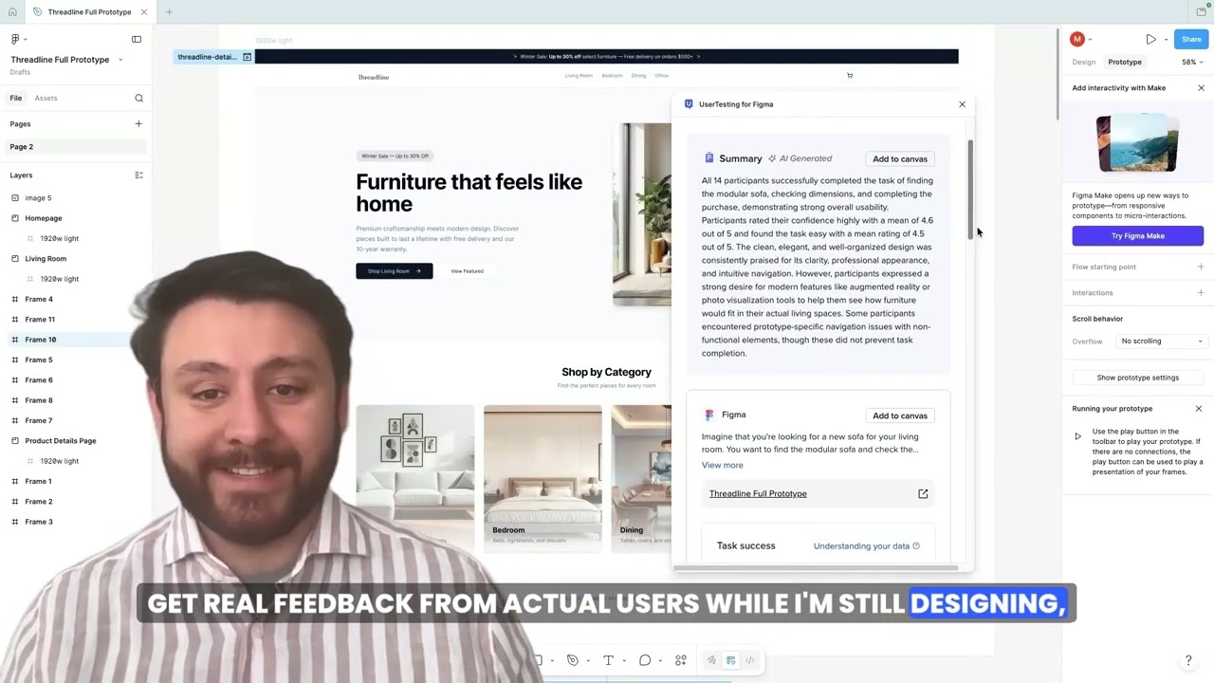Open the present options dropdown arrow
This screenshot has height=683, width=1214.
1166,40
